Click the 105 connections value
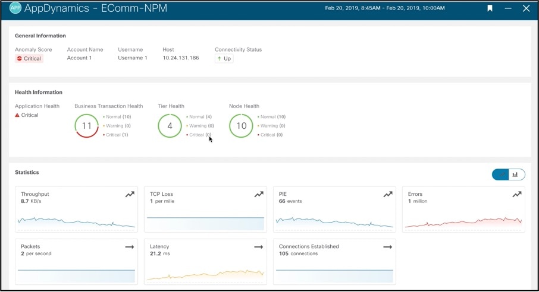 point(299,253)
